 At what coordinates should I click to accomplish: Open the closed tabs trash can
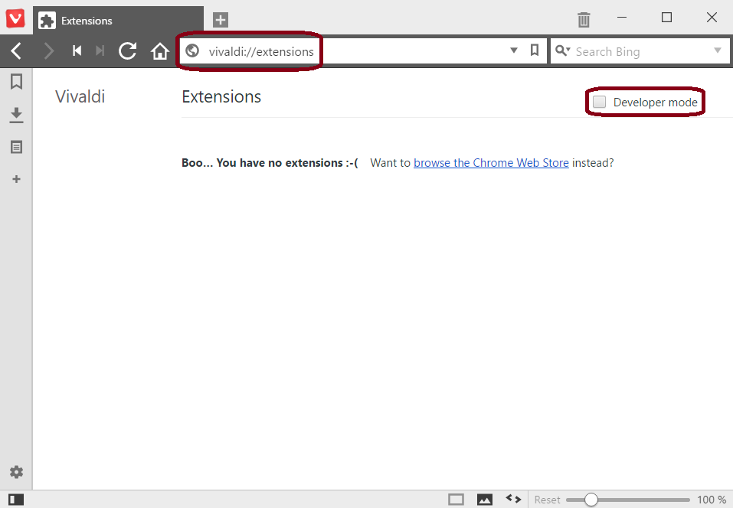pyautogui.click(x=584, y=20)
